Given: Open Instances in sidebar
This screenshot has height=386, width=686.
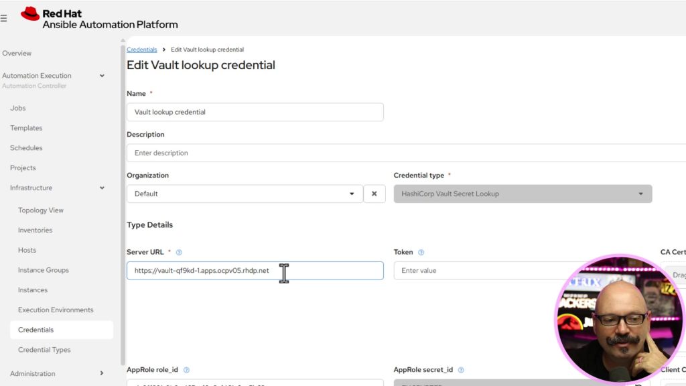Looking at the screenshot, I should [33, 290].
